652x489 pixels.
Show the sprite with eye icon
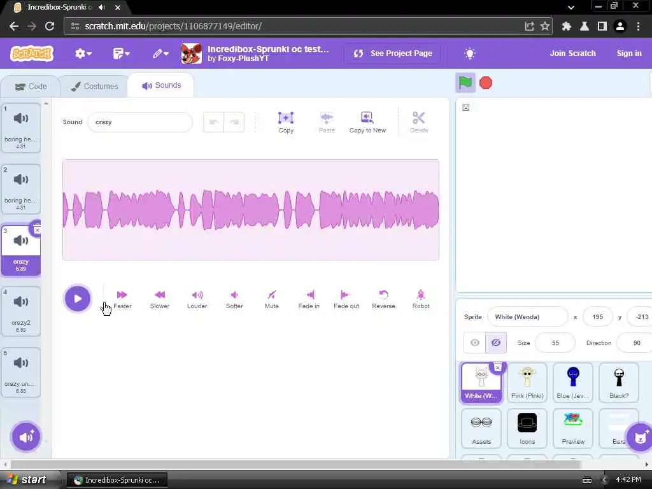(x=475, y=343)
